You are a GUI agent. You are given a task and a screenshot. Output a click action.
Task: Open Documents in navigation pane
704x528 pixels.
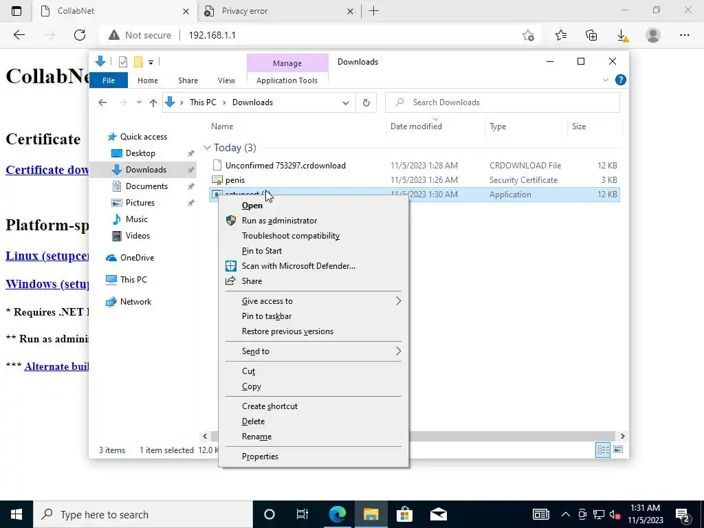point(146,186)
